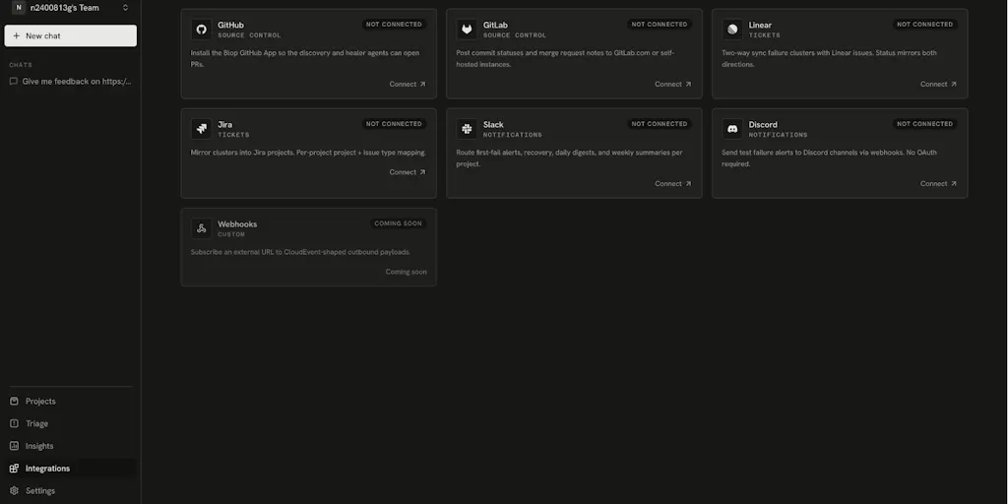Click the GitHub logo icon
Screen dimensions: 1008x504
(x=201, y=30)
